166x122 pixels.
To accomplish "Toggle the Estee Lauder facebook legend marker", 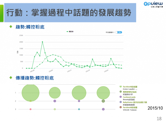I will click(x=121, y=87).
